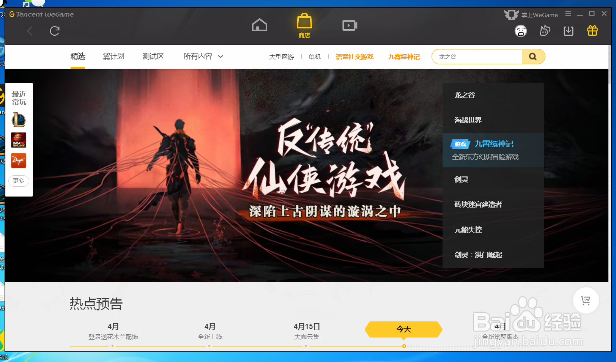Viewport: 616px width, 362px height.
Task: Open the 九霄缳神记 top link
Action: 404,57
